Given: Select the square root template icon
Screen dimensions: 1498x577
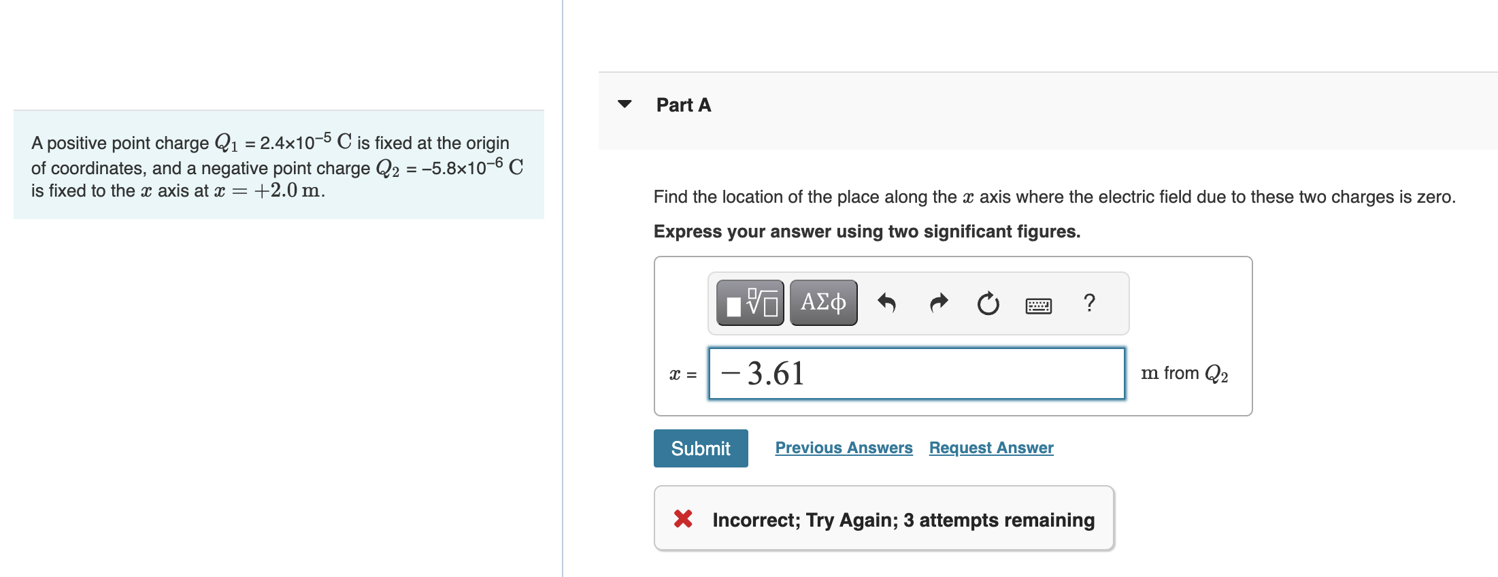Looking at the screenshot, I should 748,303.
